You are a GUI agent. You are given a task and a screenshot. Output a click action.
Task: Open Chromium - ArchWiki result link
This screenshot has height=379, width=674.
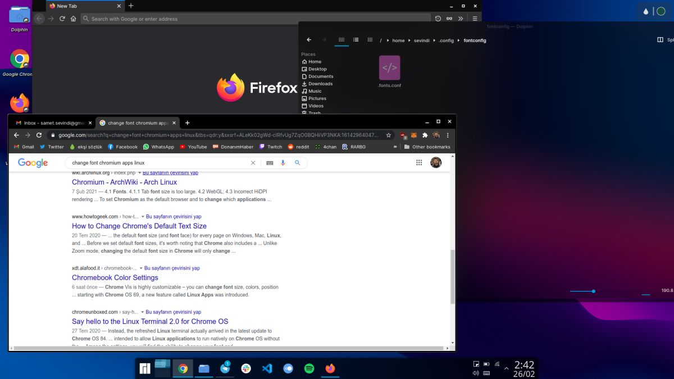[x=124, y=182]
